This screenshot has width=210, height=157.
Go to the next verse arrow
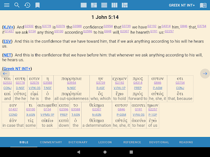pos(205,74)
